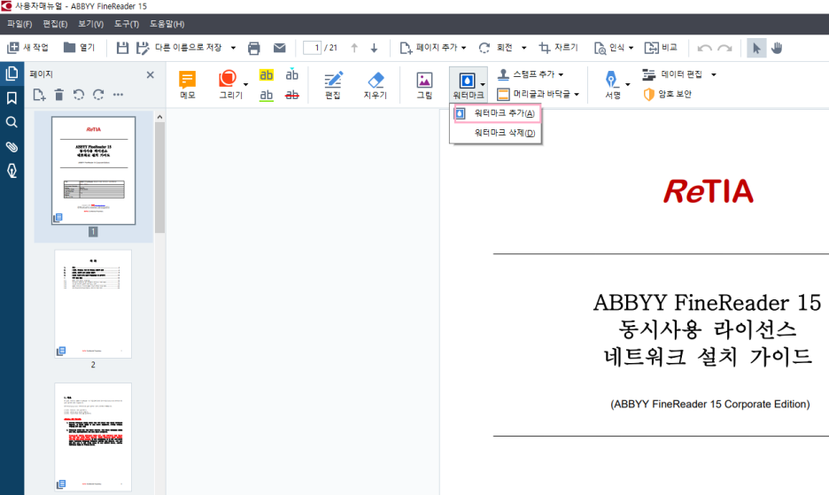Click the 새 작업 (New Task) button

(27, 48)
